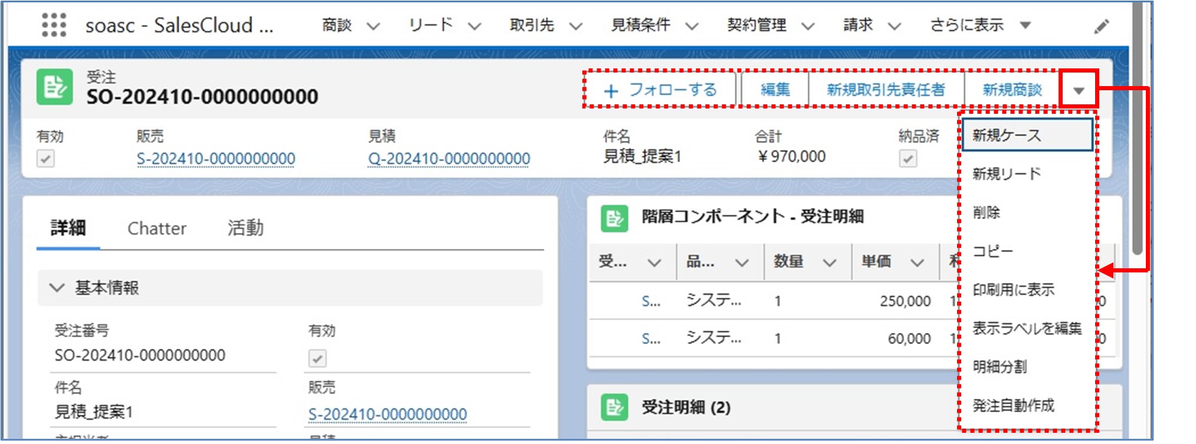Select 新規リード from the dropdown menu
This screenshot has width=1196, height=444.
coord(1027,174)
